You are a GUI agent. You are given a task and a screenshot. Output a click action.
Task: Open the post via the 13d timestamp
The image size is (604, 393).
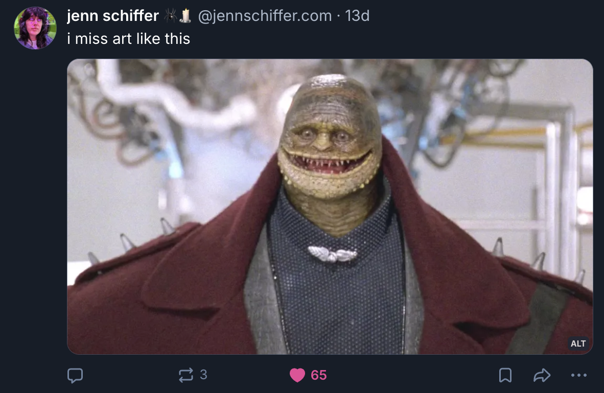point(357,16)
